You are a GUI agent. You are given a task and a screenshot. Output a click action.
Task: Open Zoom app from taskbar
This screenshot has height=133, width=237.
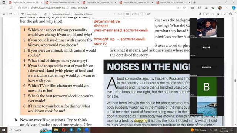pyautogui.click(x=87, y=130)
